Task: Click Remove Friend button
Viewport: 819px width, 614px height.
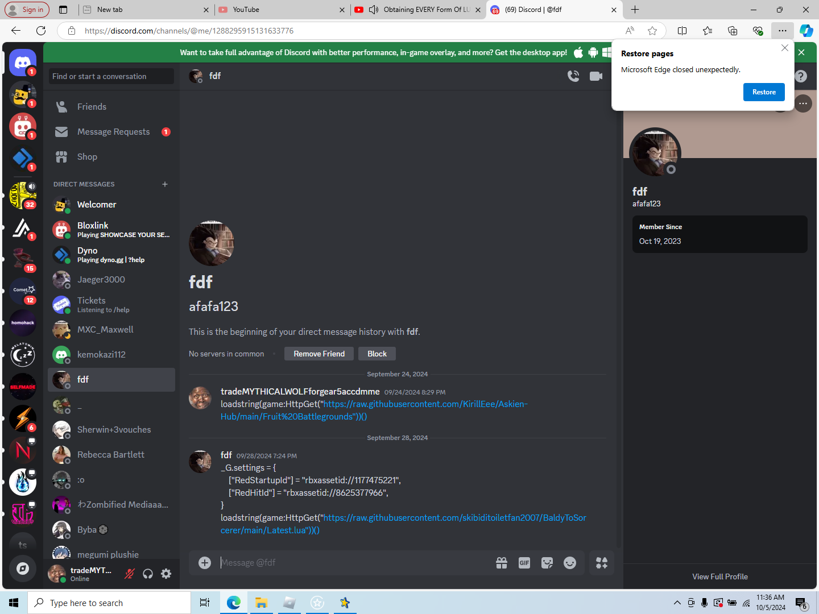Action: click(x=319, y=354)
